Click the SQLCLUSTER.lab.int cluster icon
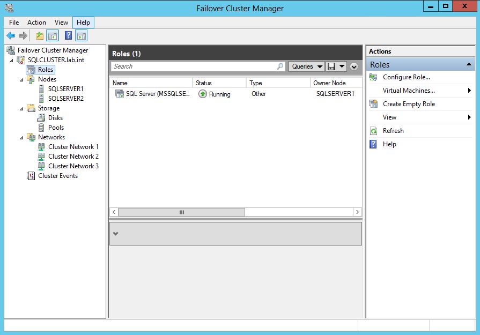 click(x=21, y=60)
